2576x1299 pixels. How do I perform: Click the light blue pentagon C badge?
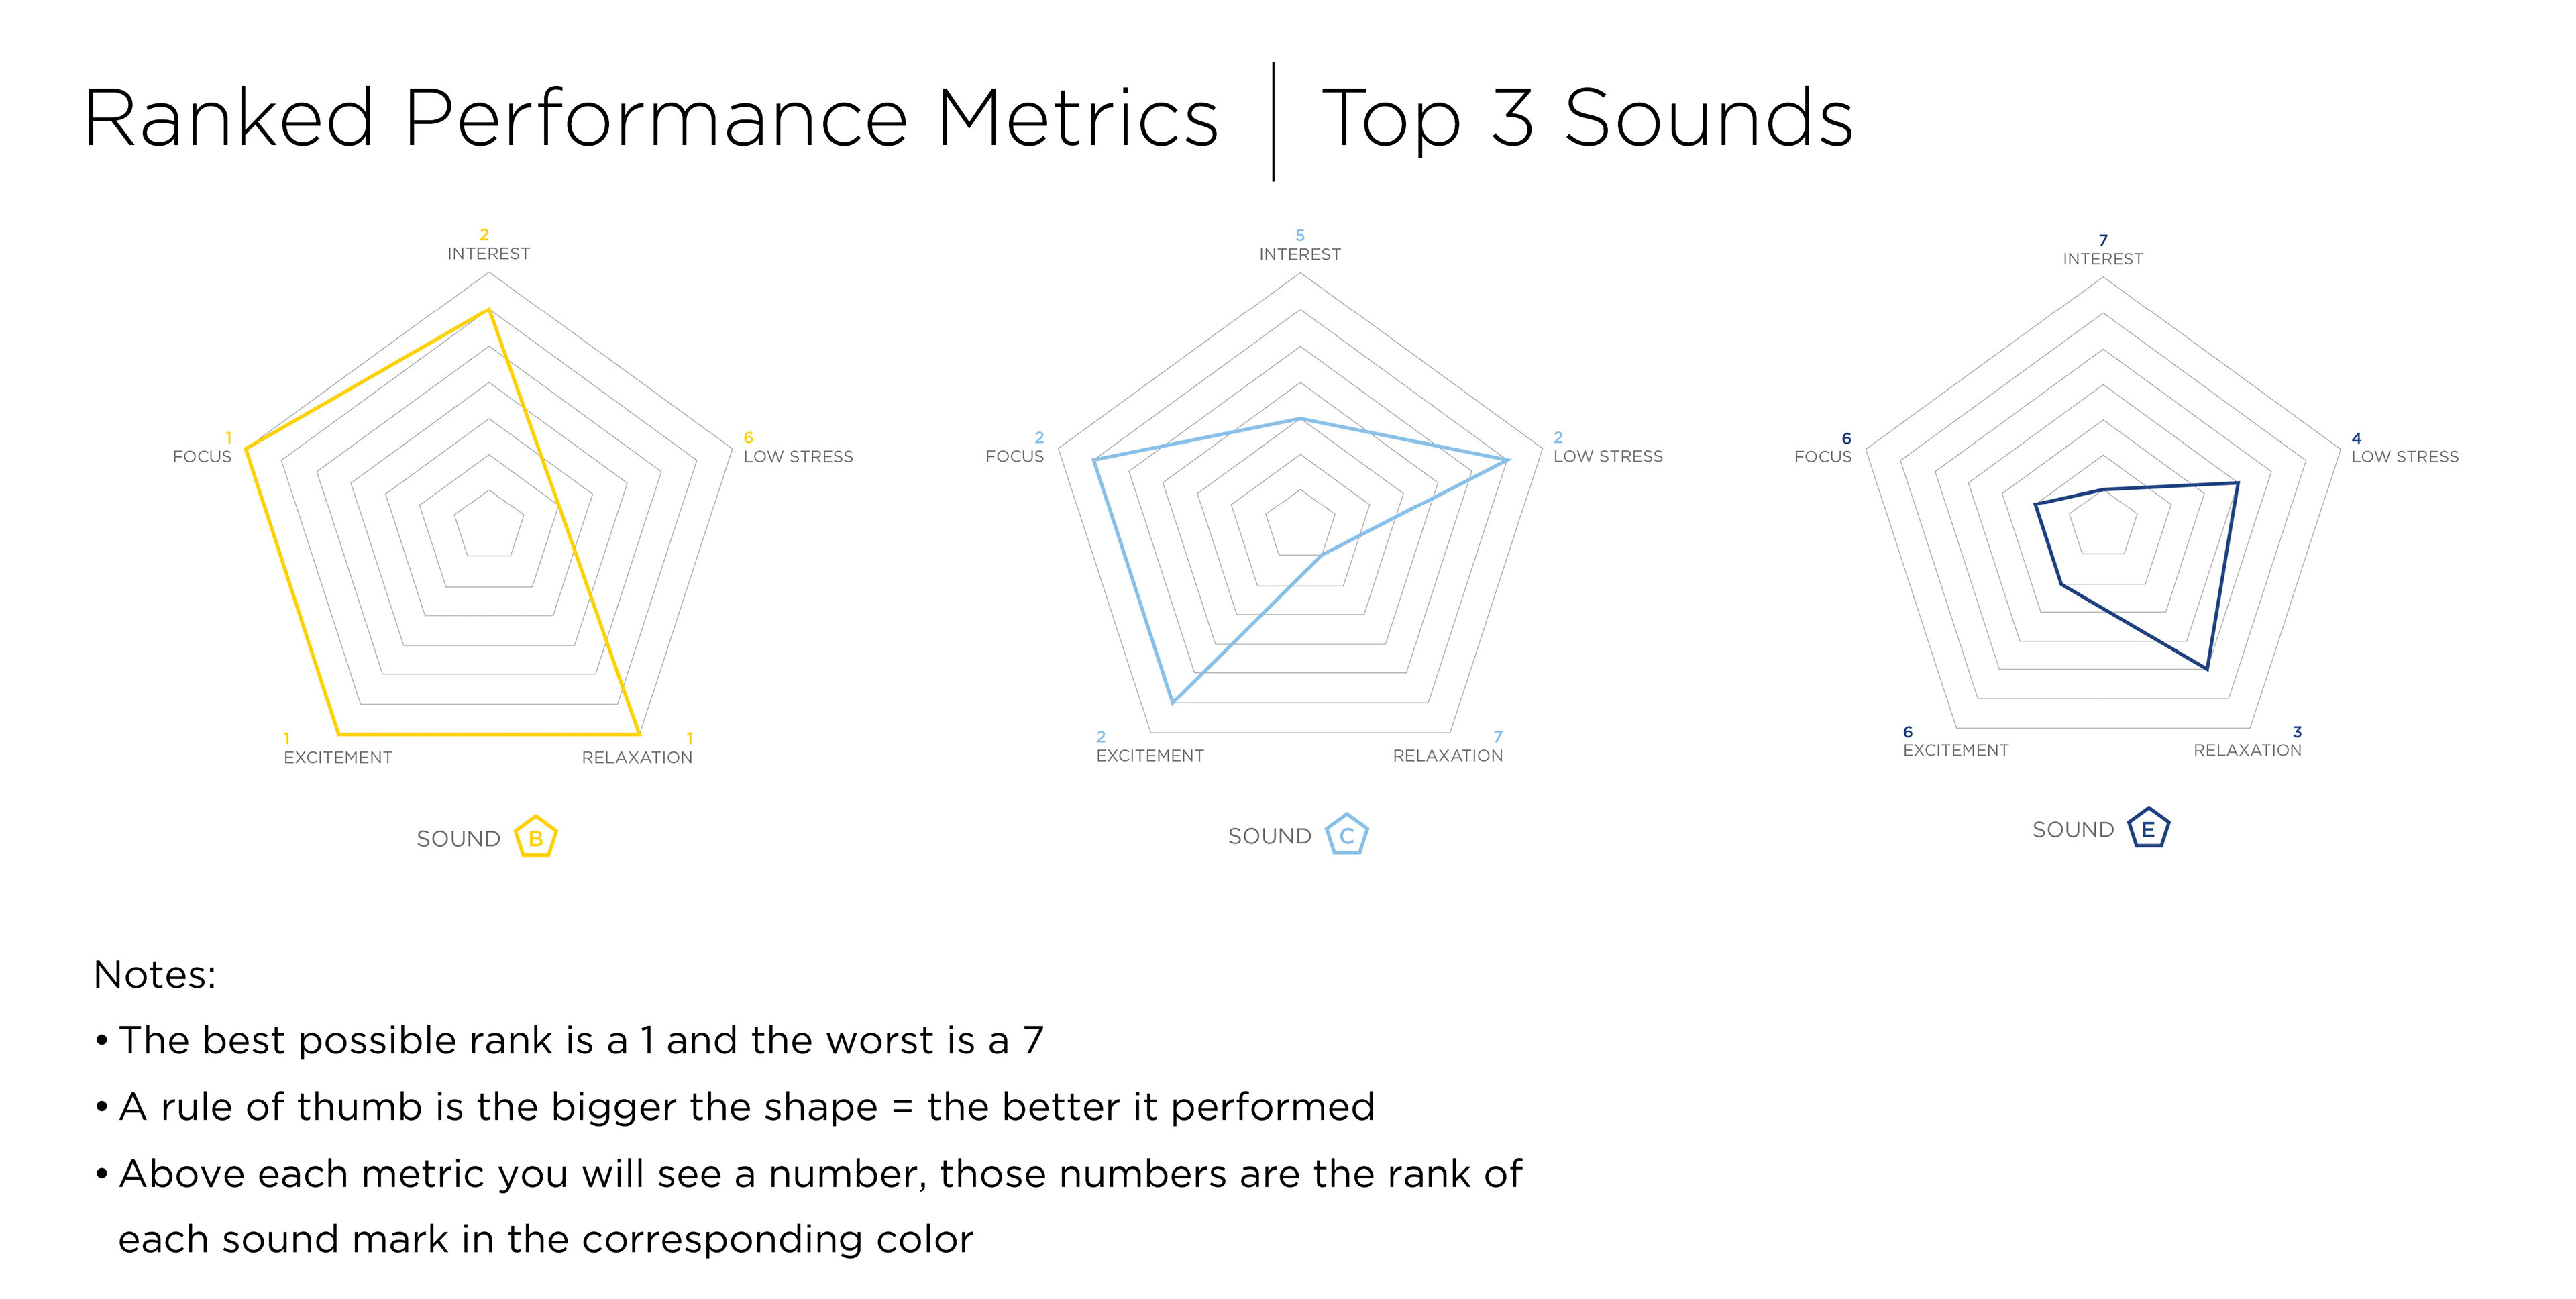[1346, 835]
